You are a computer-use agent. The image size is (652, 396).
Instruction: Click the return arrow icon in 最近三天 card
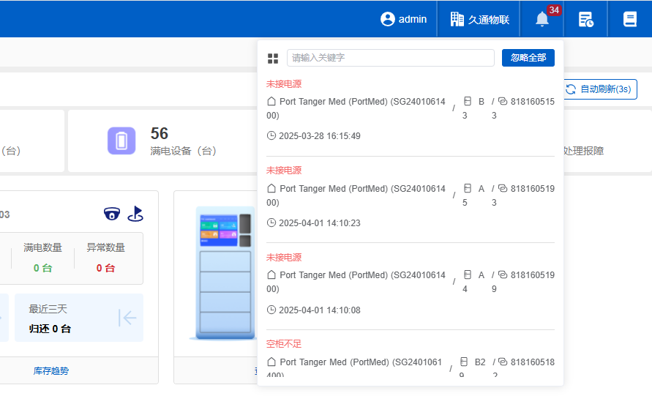(x=127, y=318)
